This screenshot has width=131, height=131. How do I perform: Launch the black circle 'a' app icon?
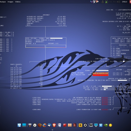pos(85,125)
